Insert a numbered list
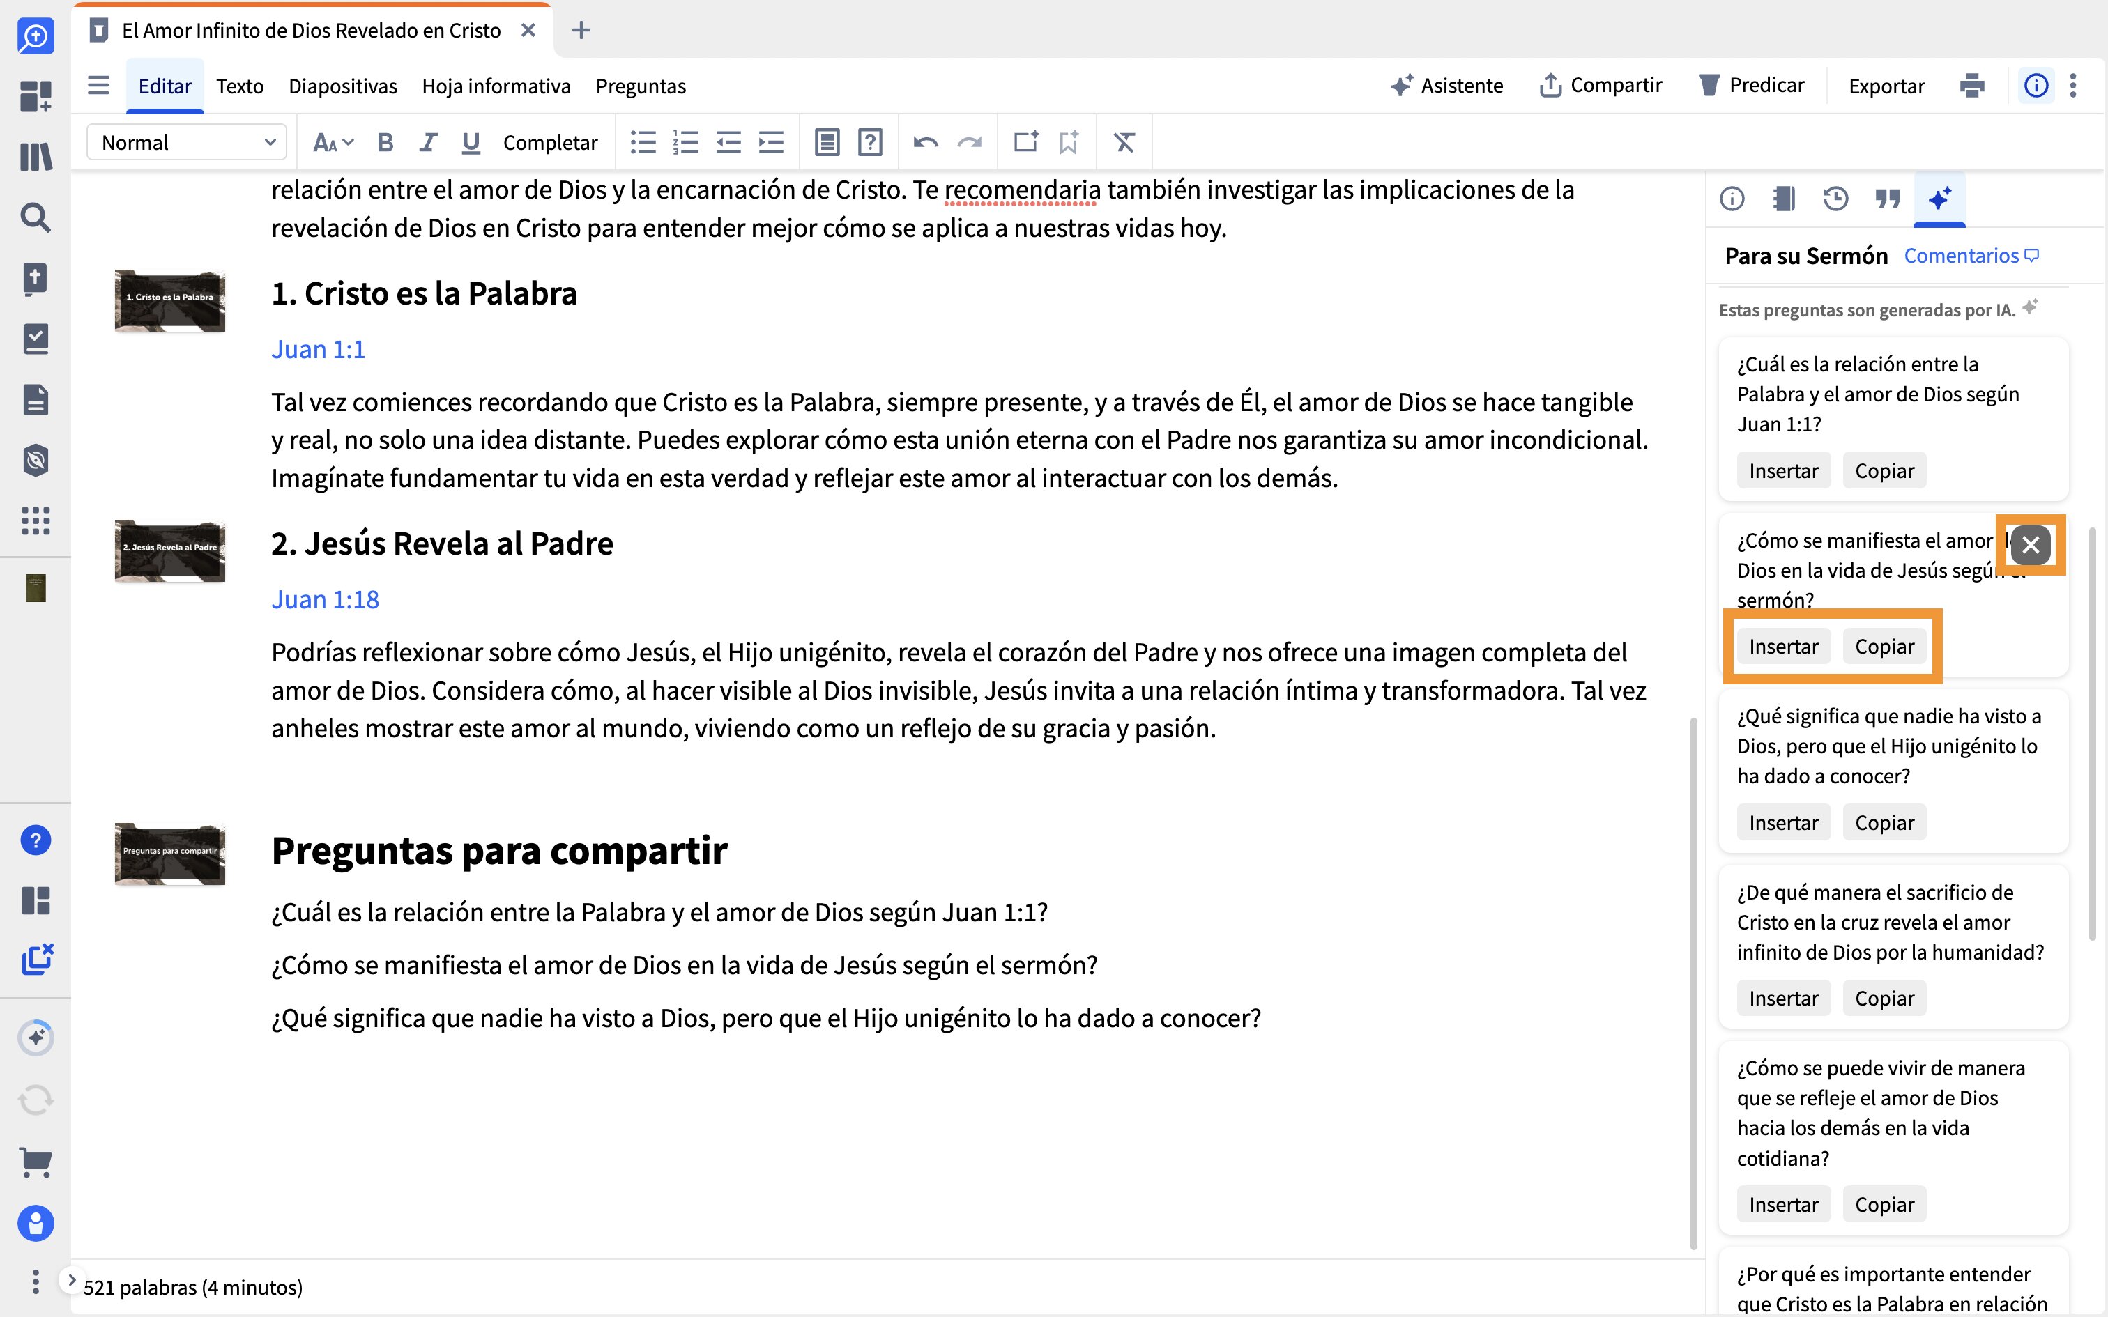The height and width of the screenshot is (1317, 2108). click(685, 142)
